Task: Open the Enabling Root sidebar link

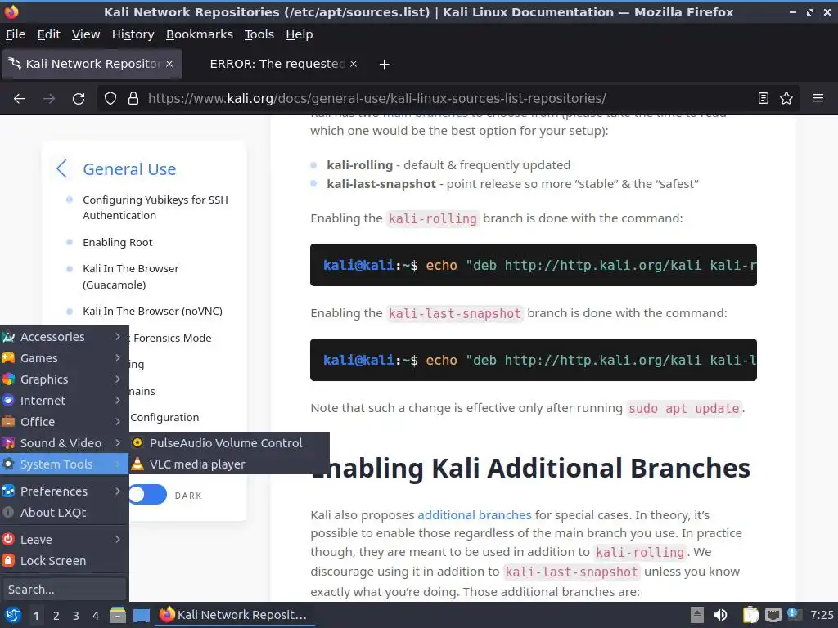Action: coord(118,242)
